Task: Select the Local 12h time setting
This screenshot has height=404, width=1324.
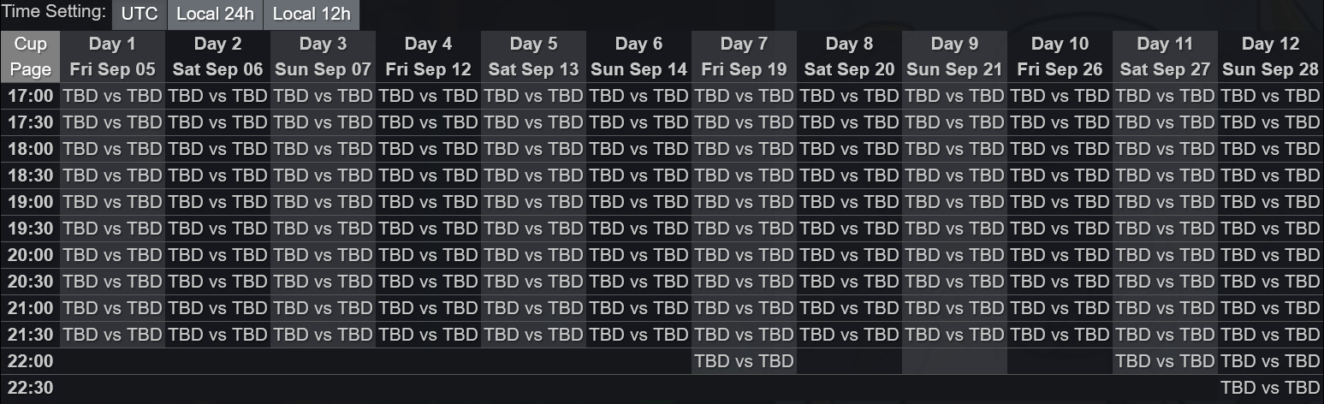Action: pos(312,15)
